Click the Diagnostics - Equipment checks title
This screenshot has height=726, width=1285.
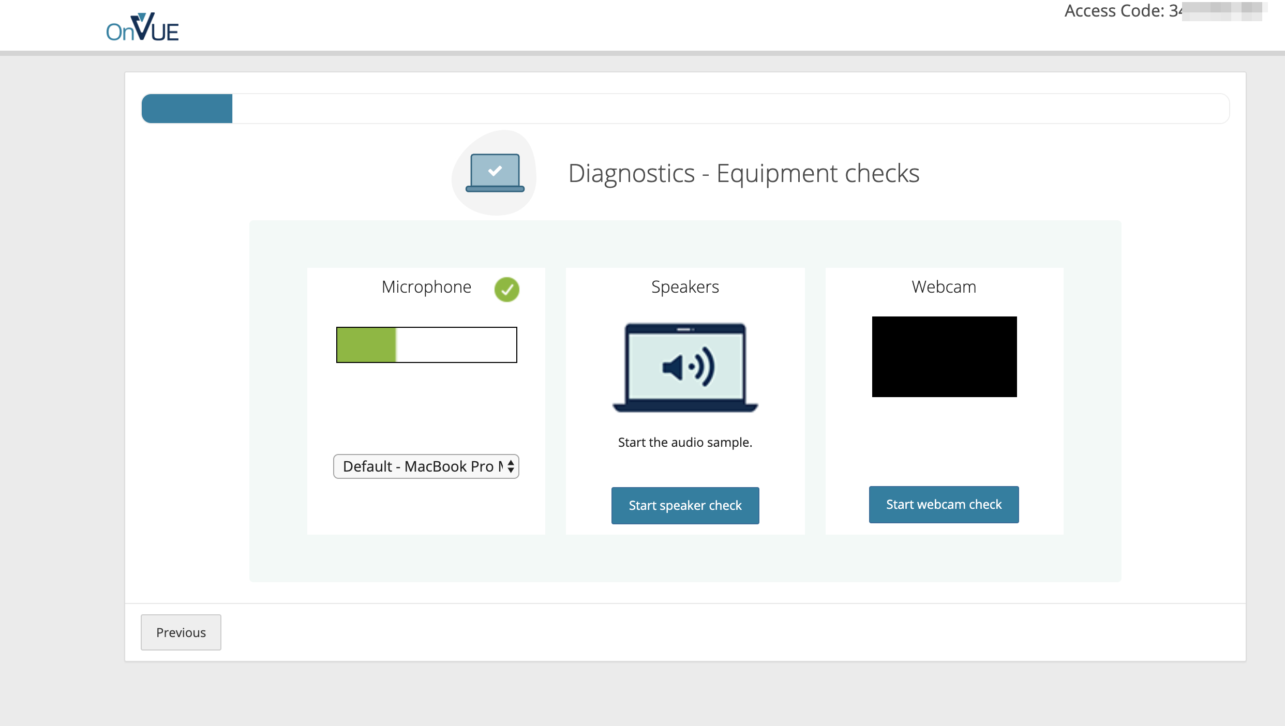coord(743,173)
